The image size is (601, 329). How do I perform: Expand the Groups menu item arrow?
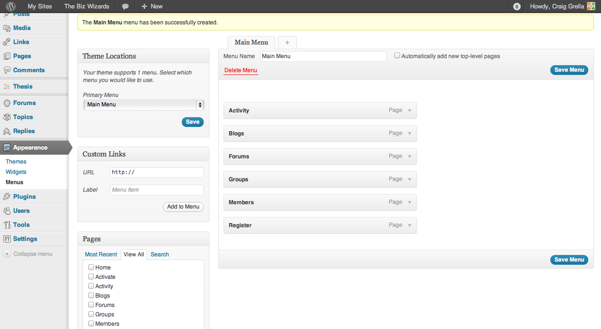[409, 179]
